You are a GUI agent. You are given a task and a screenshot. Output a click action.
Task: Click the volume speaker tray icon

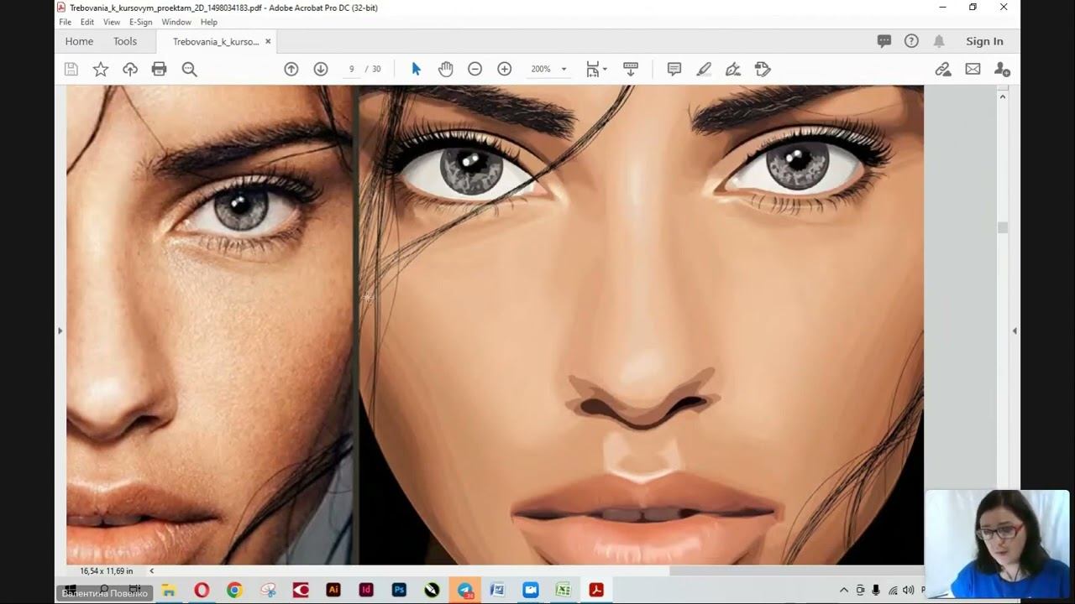[908, 590]
